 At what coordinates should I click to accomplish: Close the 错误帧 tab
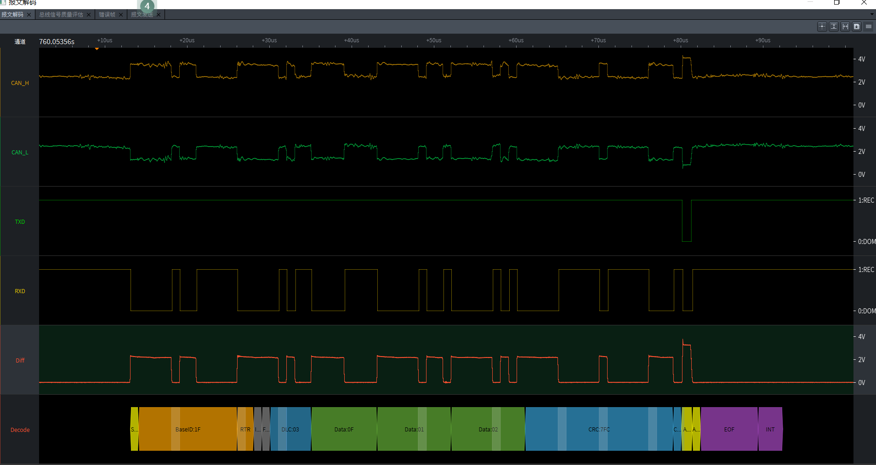121,15
